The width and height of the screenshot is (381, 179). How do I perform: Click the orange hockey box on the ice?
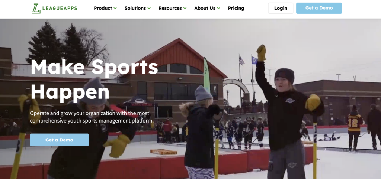[x=164, y=152]
